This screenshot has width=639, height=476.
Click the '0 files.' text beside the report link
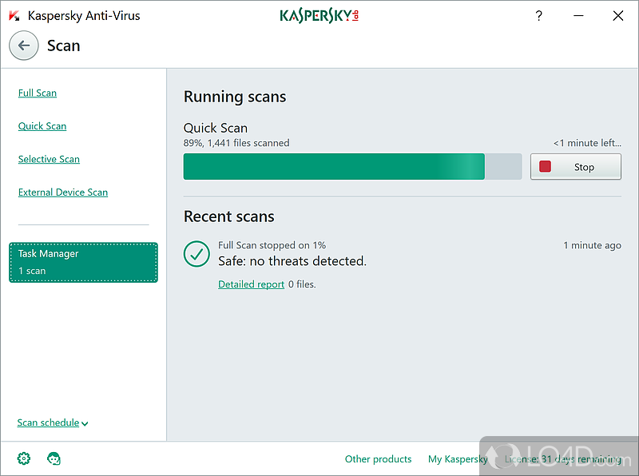[302, 284]
